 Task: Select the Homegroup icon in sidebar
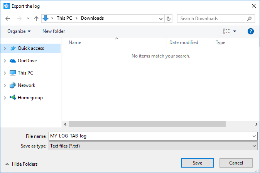click(x=13, y=98)
